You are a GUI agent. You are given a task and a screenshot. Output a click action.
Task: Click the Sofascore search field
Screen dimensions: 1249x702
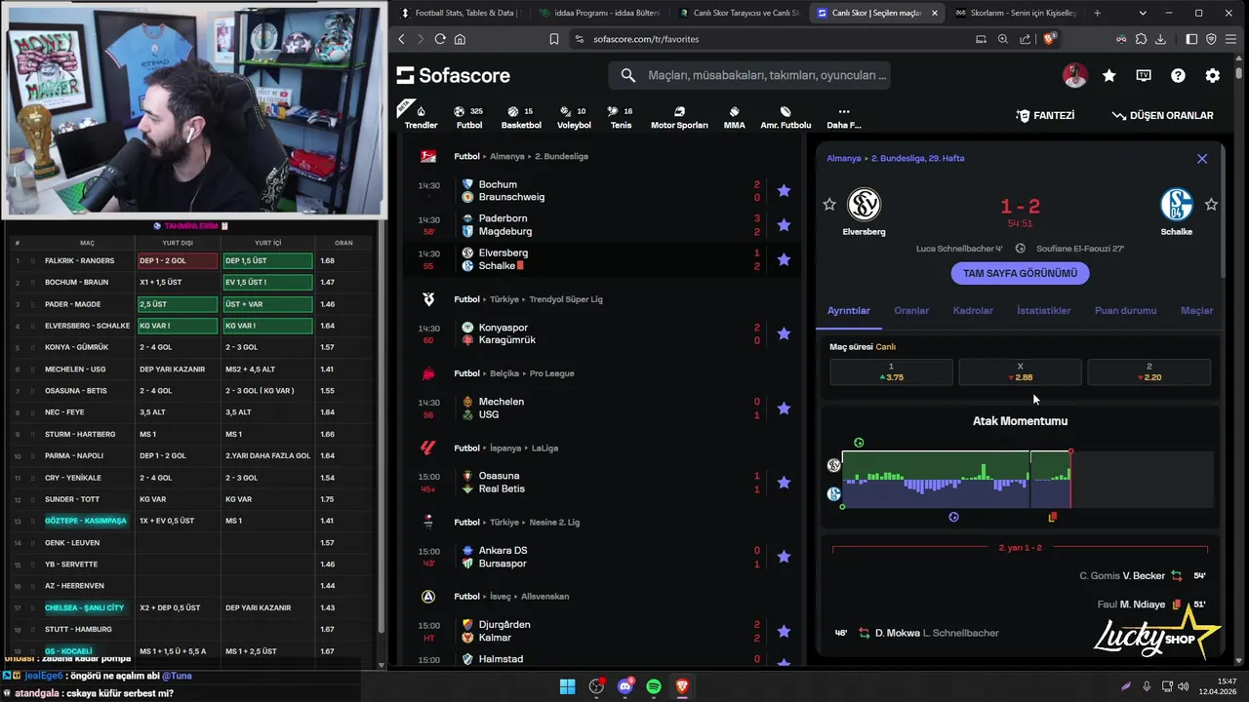(x=749, y=75)
